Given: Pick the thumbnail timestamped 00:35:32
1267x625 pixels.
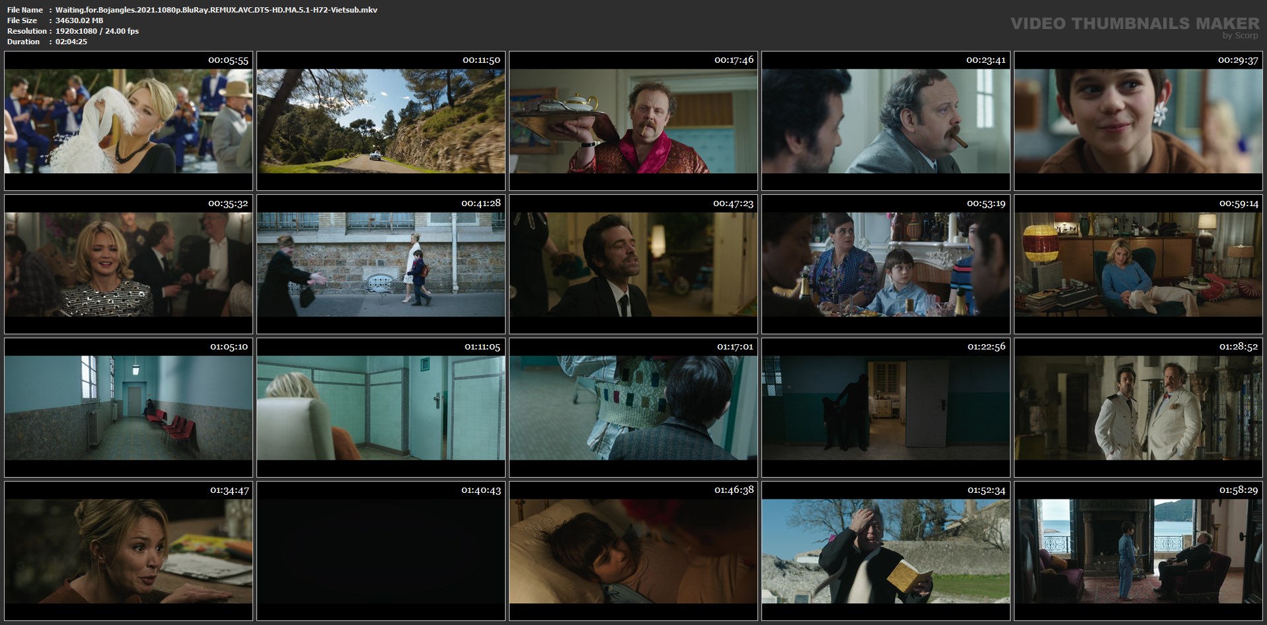Looking at the screenshot, I should [x=128, y=264].
